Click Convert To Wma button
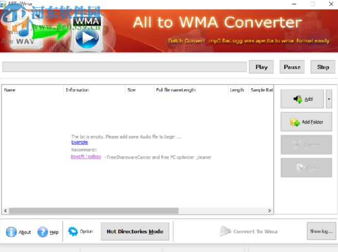Viewport: 338px width, 252px height. pyautogui.click(x=249, y=232)
